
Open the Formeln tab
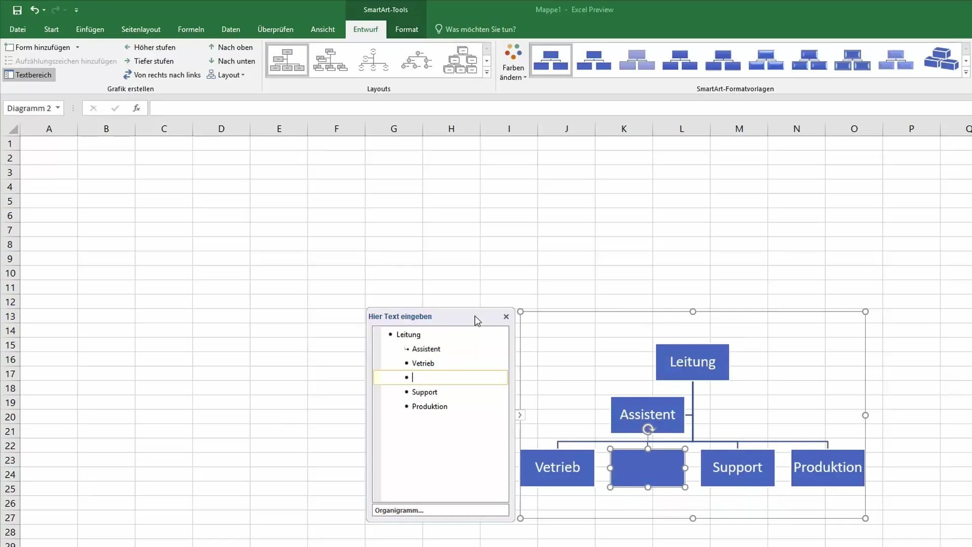pyautogui.click(x=191, y=29)
